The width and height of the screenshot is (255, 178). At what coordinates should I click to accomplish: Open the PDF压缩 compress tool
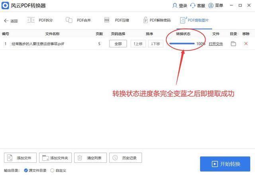coord(117,20)
